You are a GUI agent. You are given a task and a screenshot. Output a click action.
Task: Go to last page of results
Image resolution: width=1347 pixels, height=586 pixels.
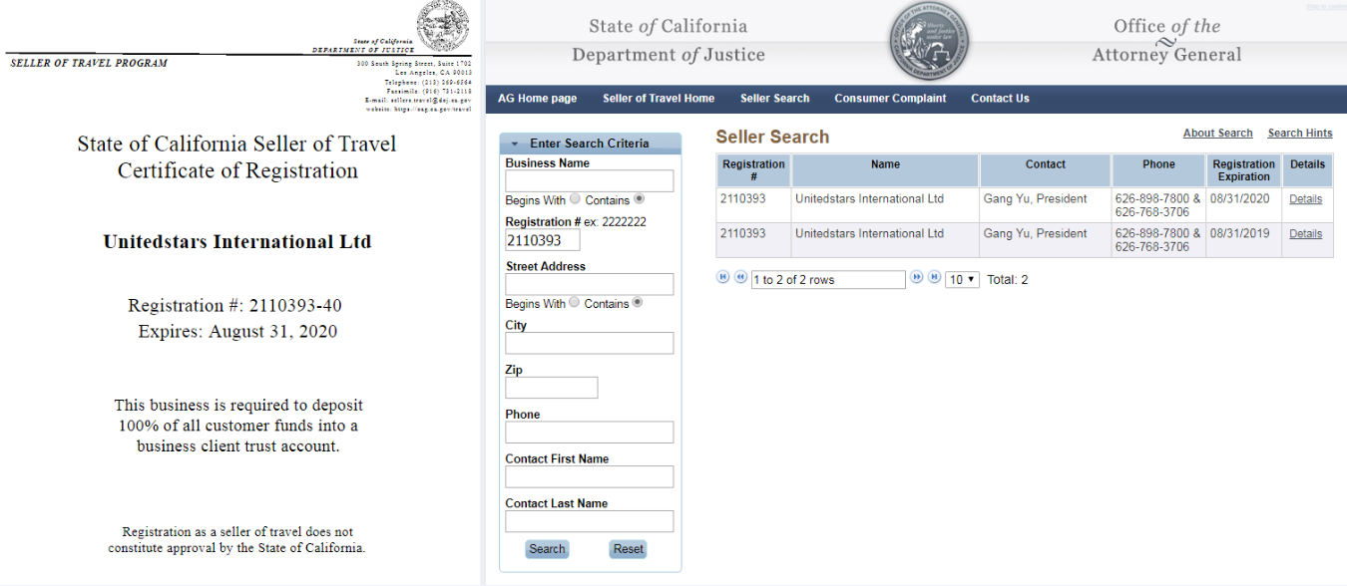click(934, 278)
